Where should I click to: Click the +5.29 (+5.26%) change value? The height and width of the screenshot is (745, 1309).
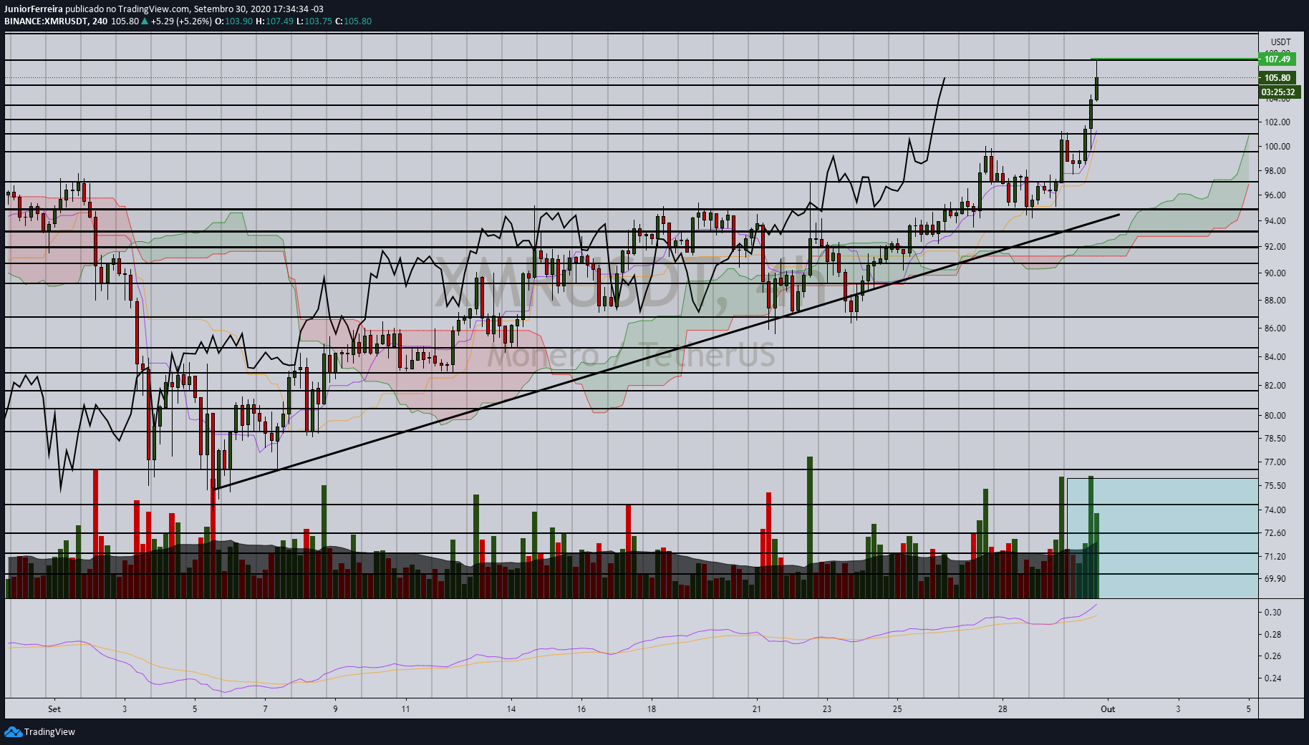pos(181,21)
